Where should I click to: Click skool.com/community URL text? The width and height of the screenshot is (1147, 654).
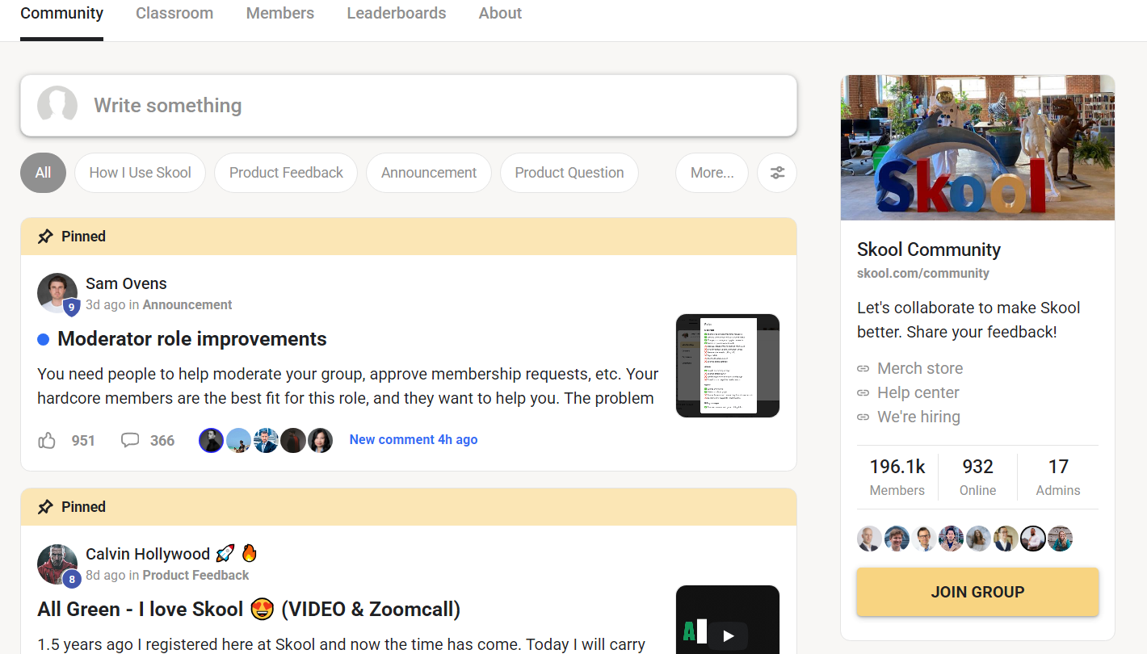923,273
